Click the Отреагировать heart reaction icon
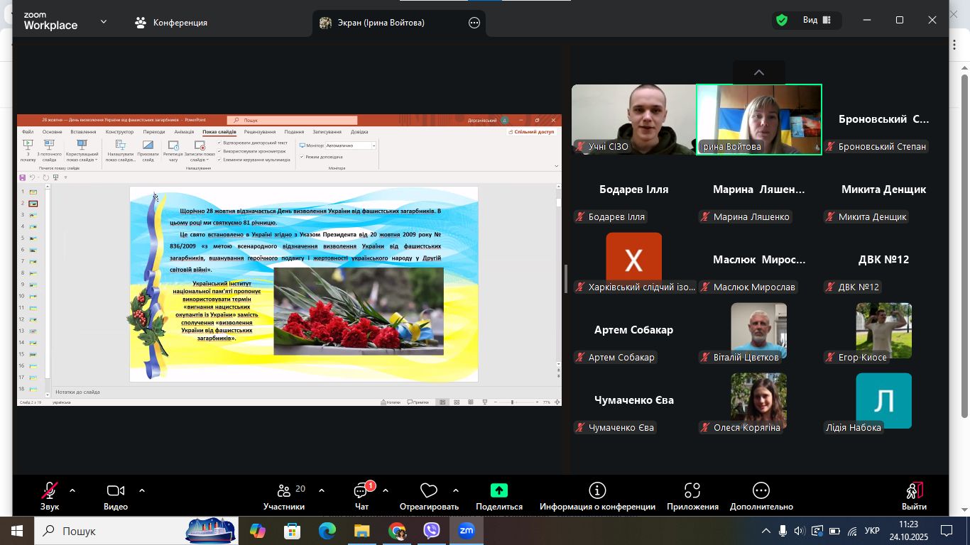The height and width of the screenshot is (545, 970). tap(428, 491)
